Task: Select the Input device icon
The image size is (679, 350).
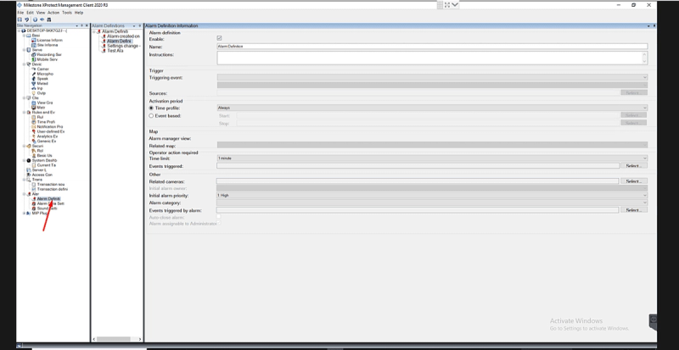Action: pos(34,88)
